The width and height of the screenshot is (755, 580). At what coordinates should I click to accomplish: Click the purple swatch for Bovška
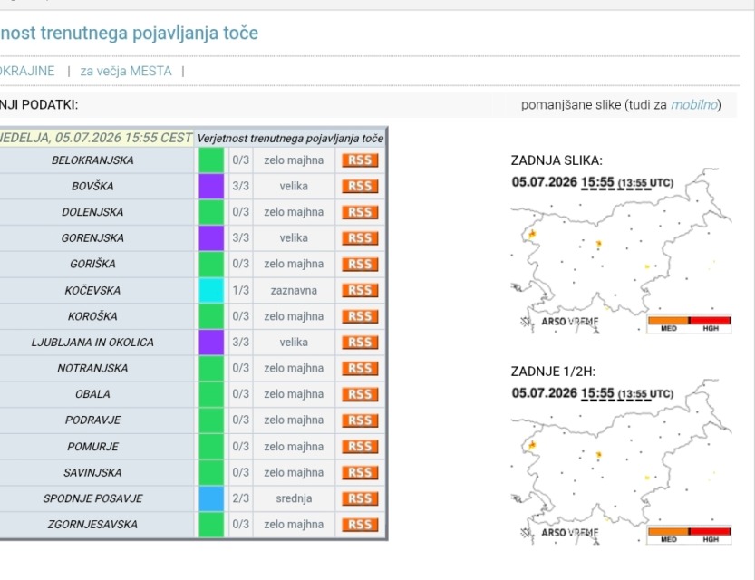tap(211, 187)
